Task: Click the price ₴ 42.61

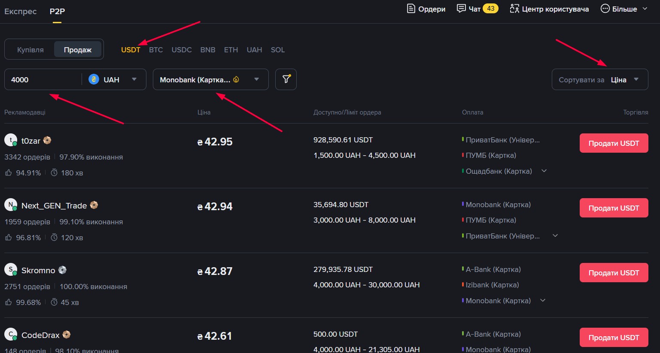Action: (215, 336)
